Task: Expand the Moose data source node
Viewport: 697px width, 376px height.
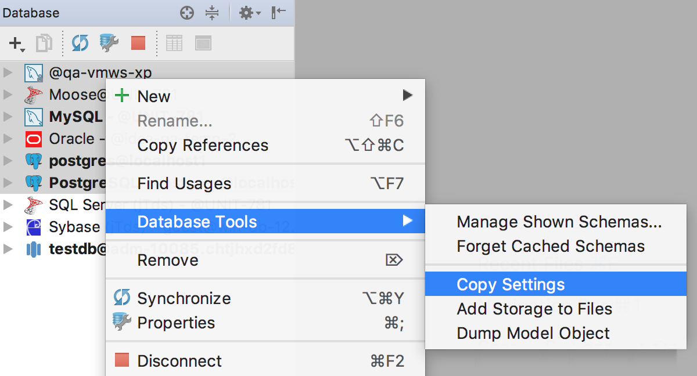Action: tap(8, 95)
